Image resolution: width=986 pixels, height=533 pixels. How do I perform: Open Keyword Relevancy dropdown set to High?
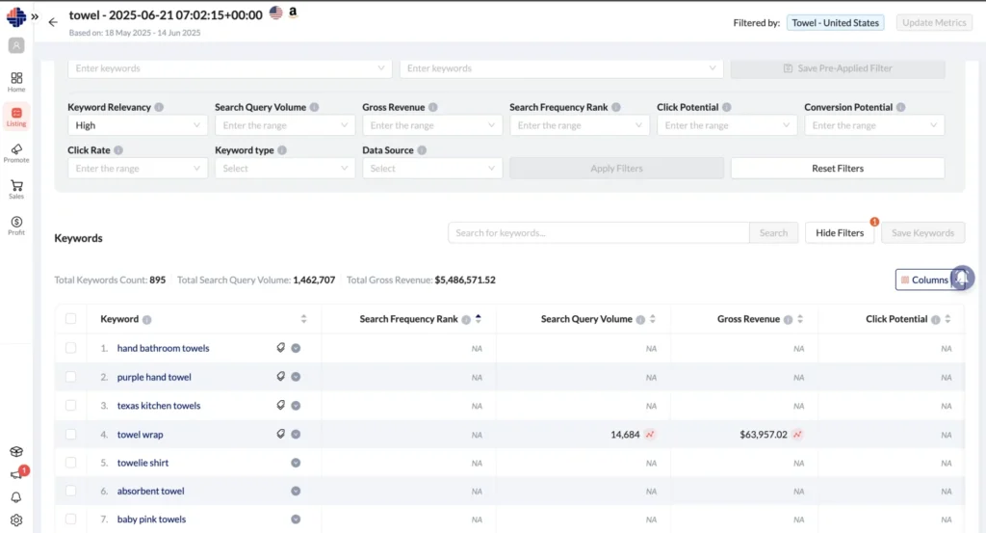point(138,125)
